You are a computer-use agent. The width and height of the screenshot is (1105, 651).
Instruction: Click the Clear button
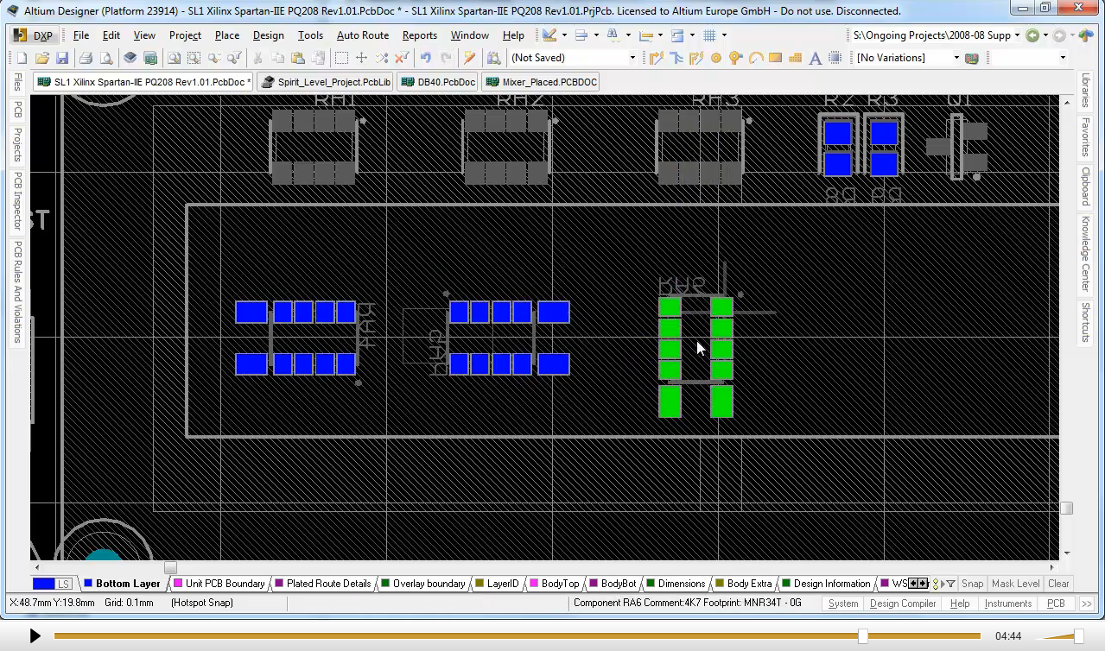tap(1058, 584)
